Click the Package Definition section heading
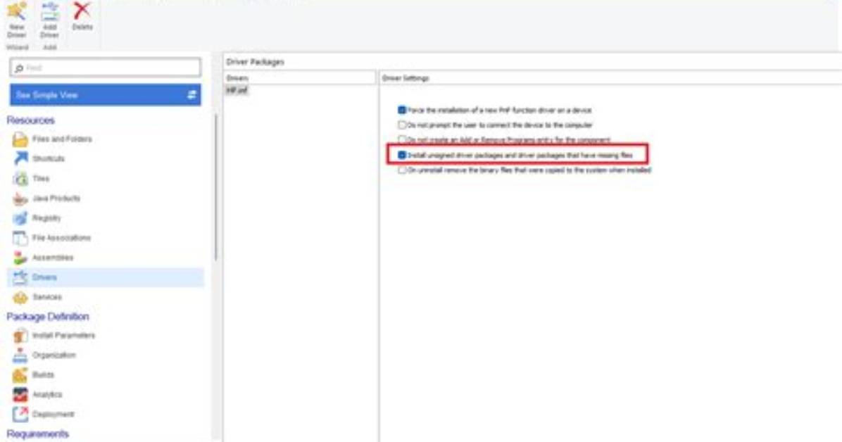 pos(48,317)
